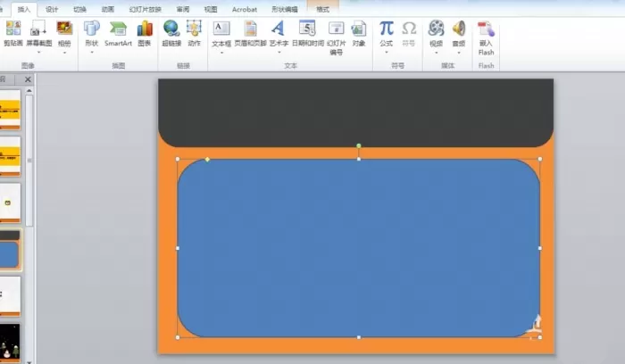The image size is (625, 364).
Task: Expand the Text Box dropdown arrow
Action: click(221, 52)
